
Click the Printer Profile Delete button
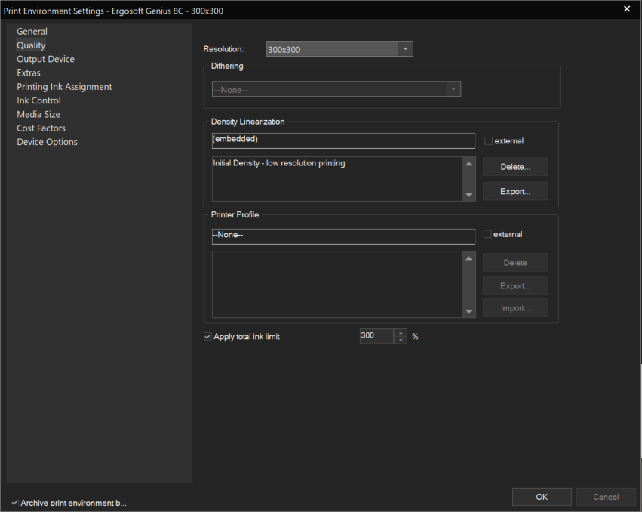coord(515,263)
